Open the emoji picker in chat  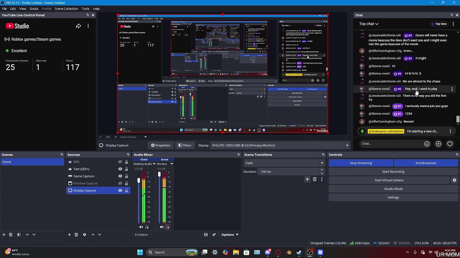[x=427, y=144]
